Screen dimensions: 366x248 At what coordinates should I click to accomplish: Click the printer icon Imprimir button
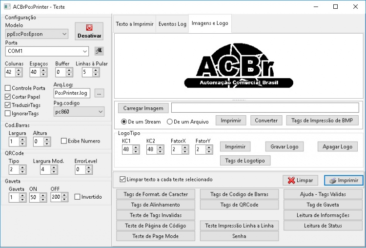(344, 180)
